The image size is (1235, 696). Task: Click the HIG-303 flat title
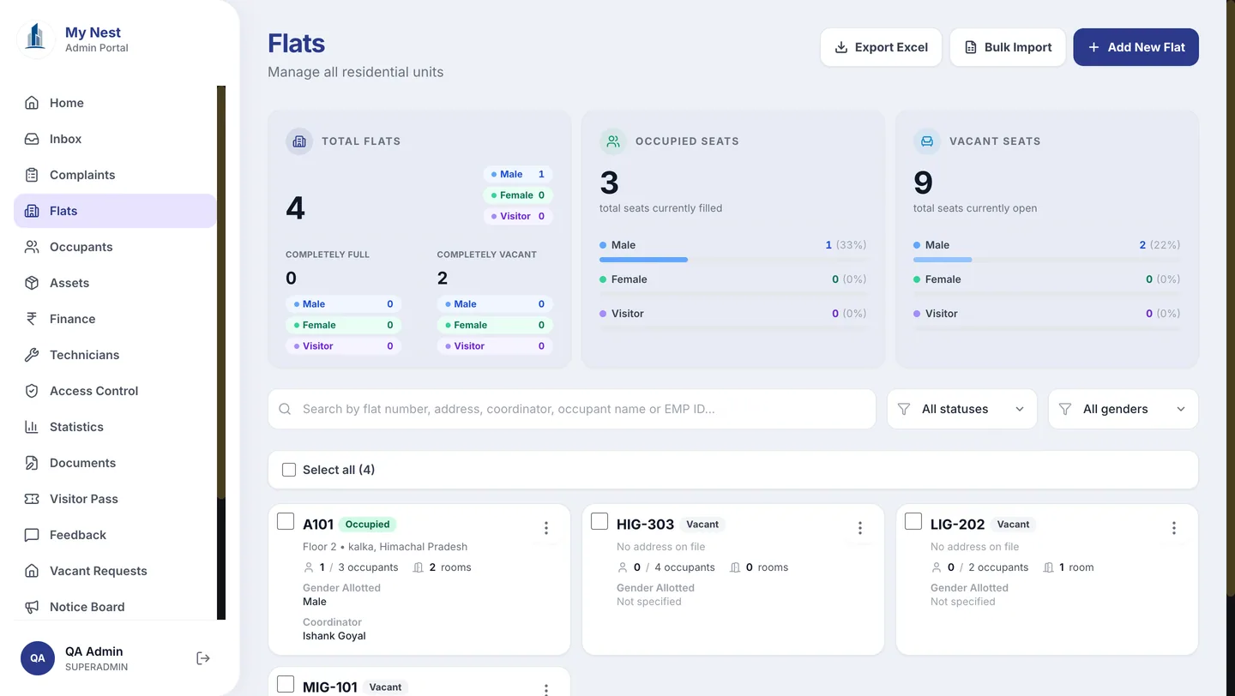click(x=646, y=525)
